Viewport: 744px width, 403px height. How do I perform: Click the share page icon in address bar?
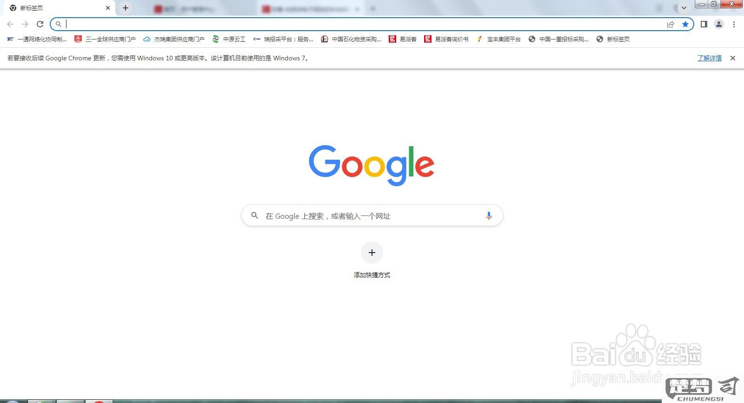tap(671, 24)
